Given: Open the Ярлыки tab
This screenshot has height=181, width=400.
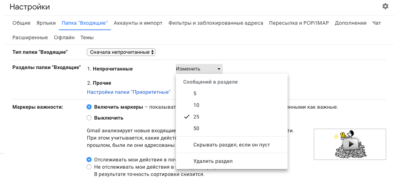Looking at the screenshot, I should point(46,23).
